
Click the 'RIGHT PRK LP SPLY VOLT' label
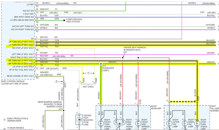pyautogui.click(x=22, y=57)
